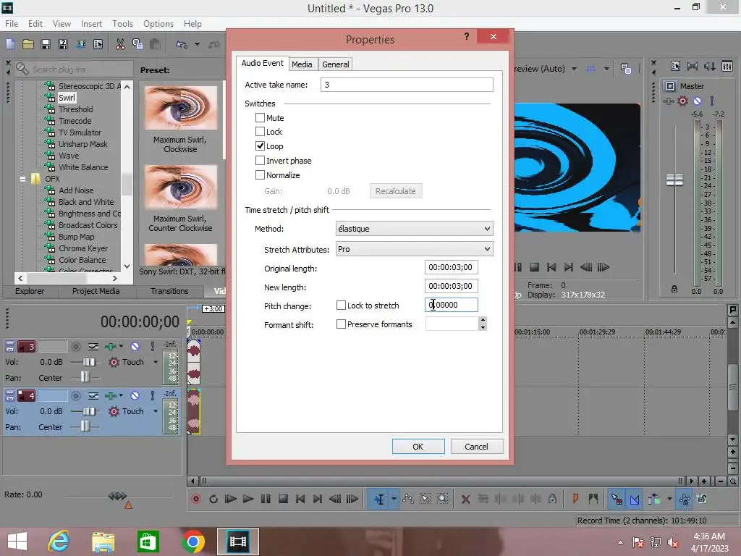Image resolution: width=741 pixels, height=556 pixels.
Task: Select Swirl in the plug-in list
Action: coord(67,98)
